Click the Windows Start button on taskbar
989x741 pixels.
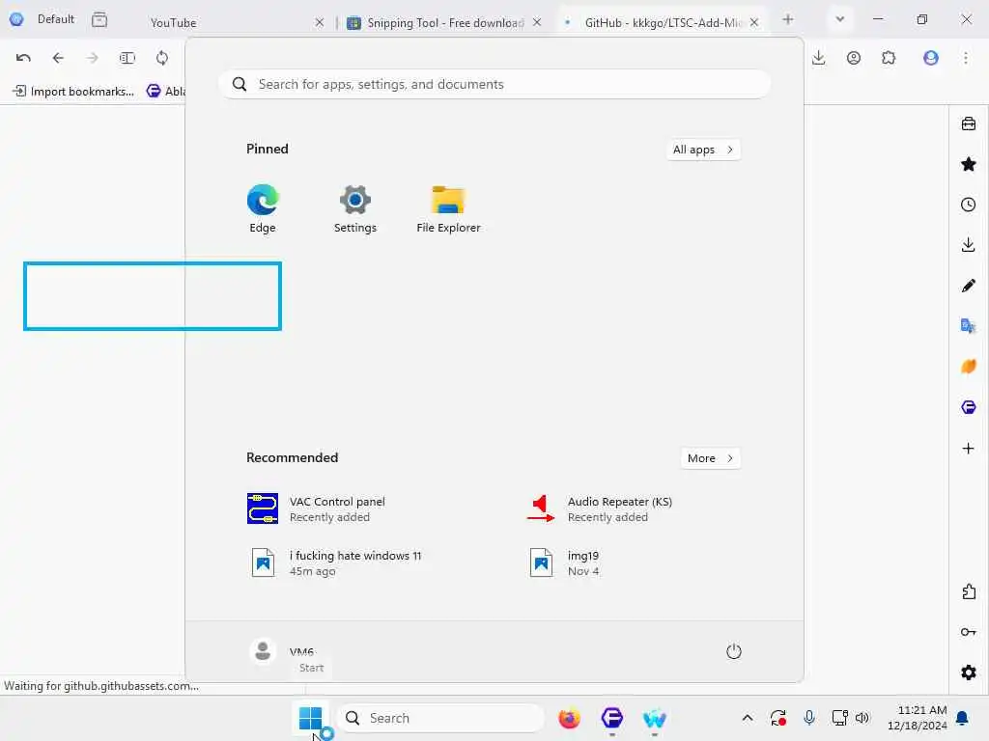click(x=310, y=718)
